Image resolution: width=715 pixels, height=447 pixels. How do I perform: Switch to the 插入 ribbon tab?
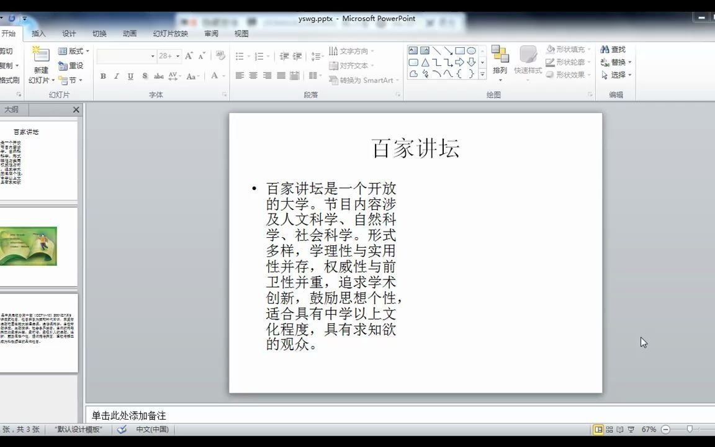[38, 34]
